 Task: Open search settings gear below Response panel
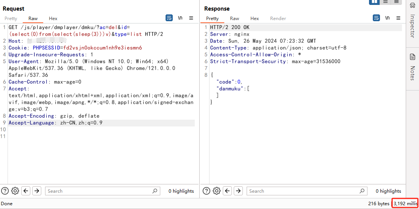point(217,191)
